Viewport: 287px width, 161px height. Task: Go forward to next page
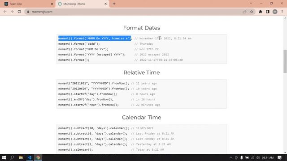point(12,12)
